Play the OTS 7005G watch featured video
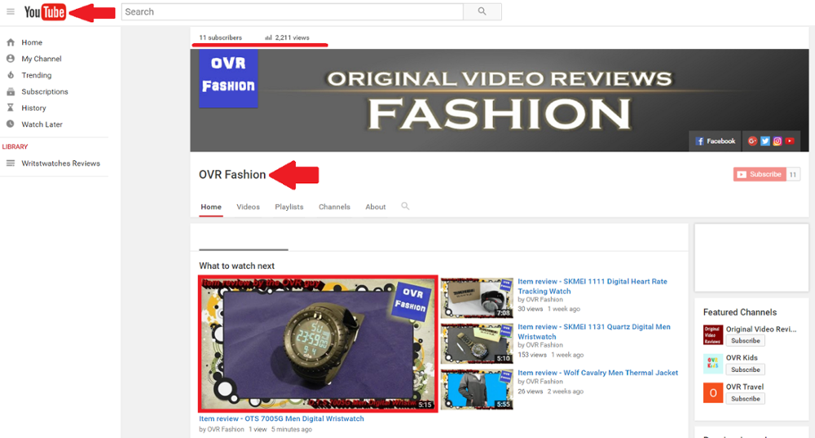Screen dimensions: 815x438 coord(318,344)
